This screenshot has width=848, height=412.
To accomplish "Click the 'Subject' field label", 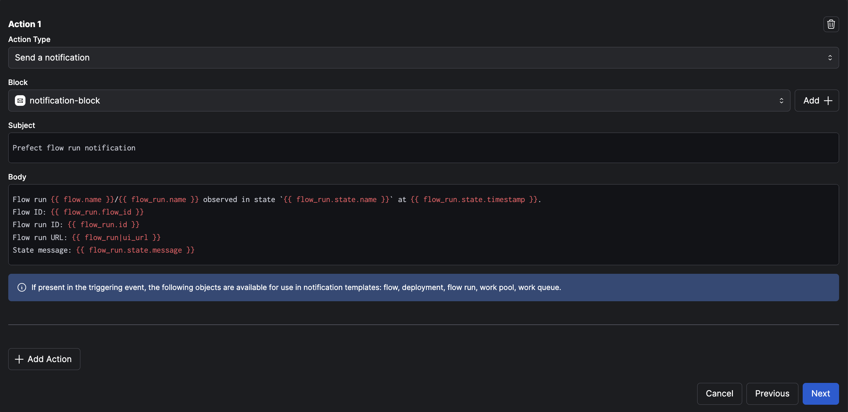I will click(x=21, y=125).
